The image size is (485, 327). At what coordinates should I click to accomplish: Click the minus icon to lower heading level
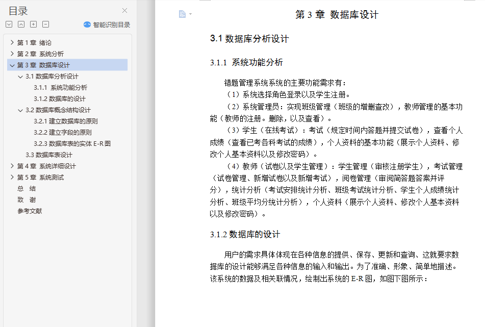pos(45,24)
